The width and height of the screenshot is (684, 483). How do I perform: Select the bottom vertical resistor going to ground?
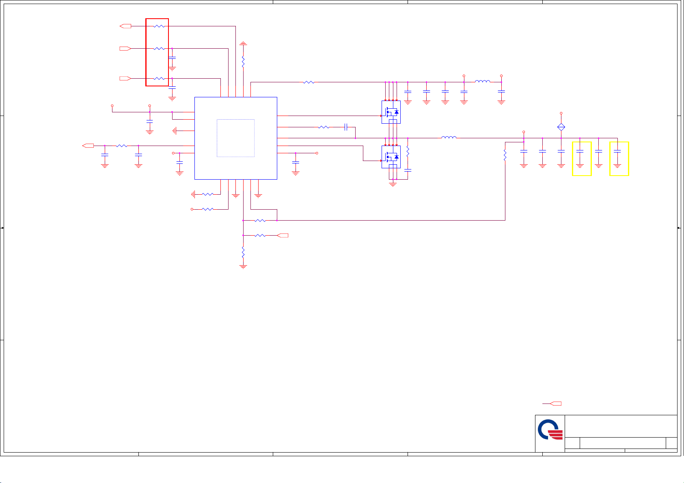[243, 253]
